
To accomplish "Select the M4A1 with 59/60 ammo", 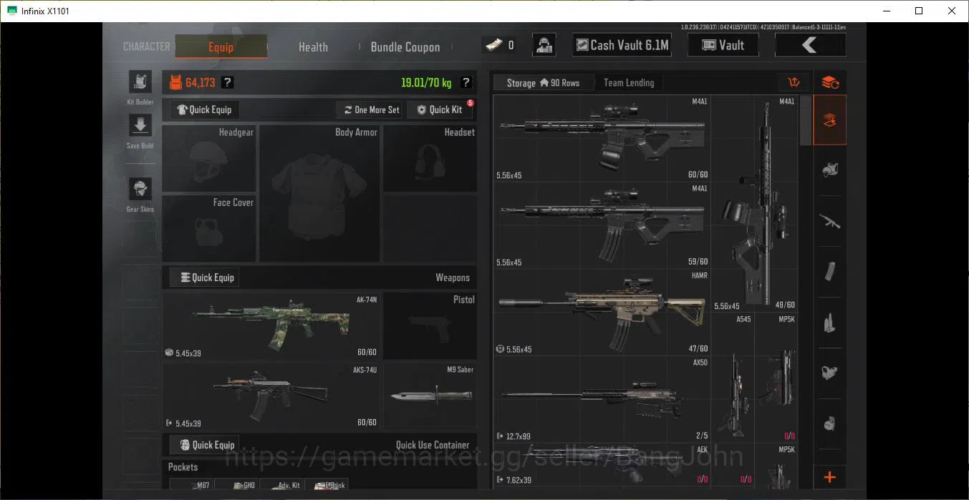I will 602,225.
